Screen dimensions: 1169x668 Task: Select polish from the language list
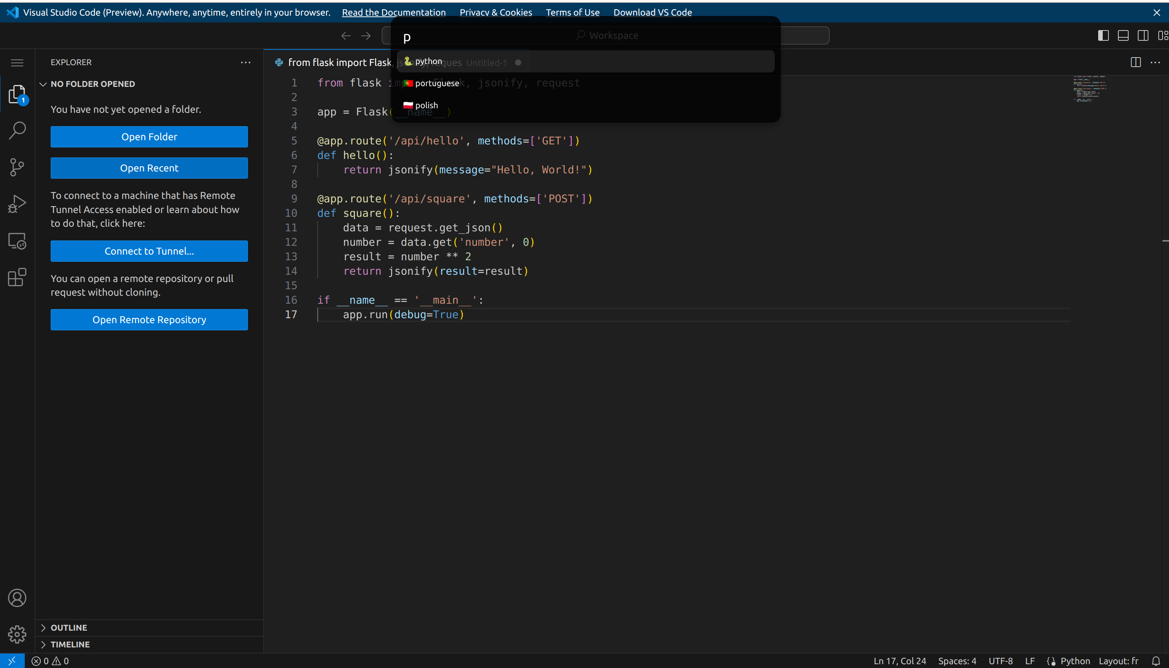point(426,105)
